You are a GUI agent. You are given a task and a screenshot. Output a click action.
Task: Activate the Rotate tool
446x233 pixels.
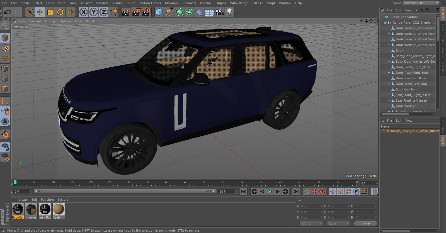[x=60, y=12]
